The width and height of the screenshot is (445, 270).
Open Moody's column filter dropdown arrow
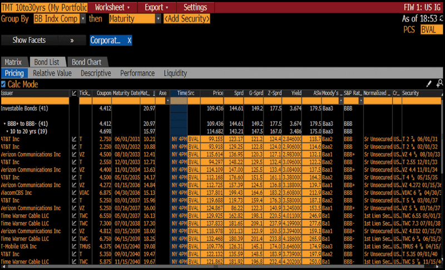pos(341,101)
